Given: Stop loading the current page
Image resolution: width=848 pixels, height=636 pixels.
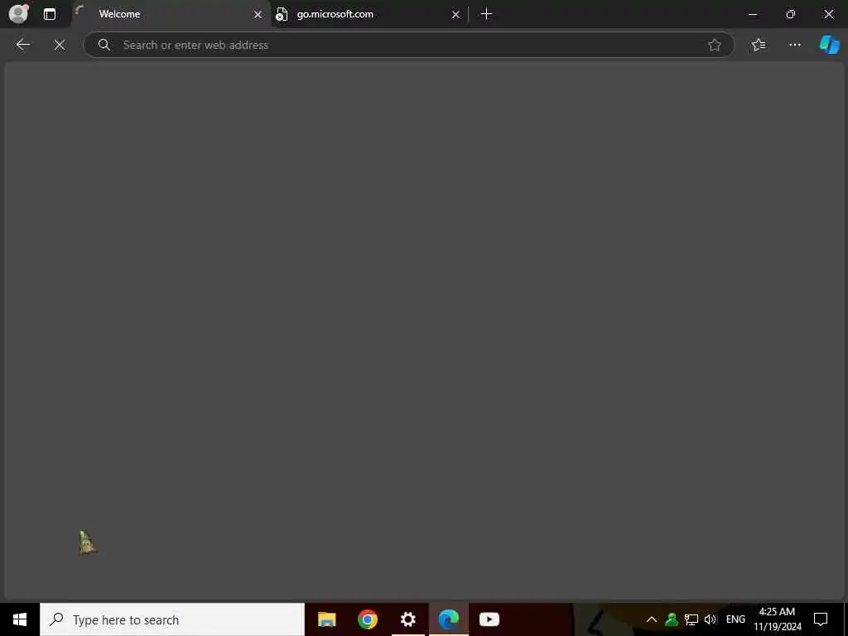Looking at the screenshot, I should coord(60,45).
